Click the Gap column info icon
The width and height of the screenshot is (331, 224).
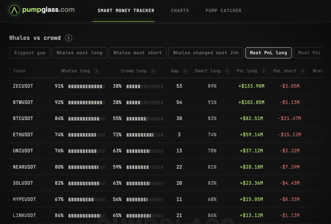[x=185, y=71]
